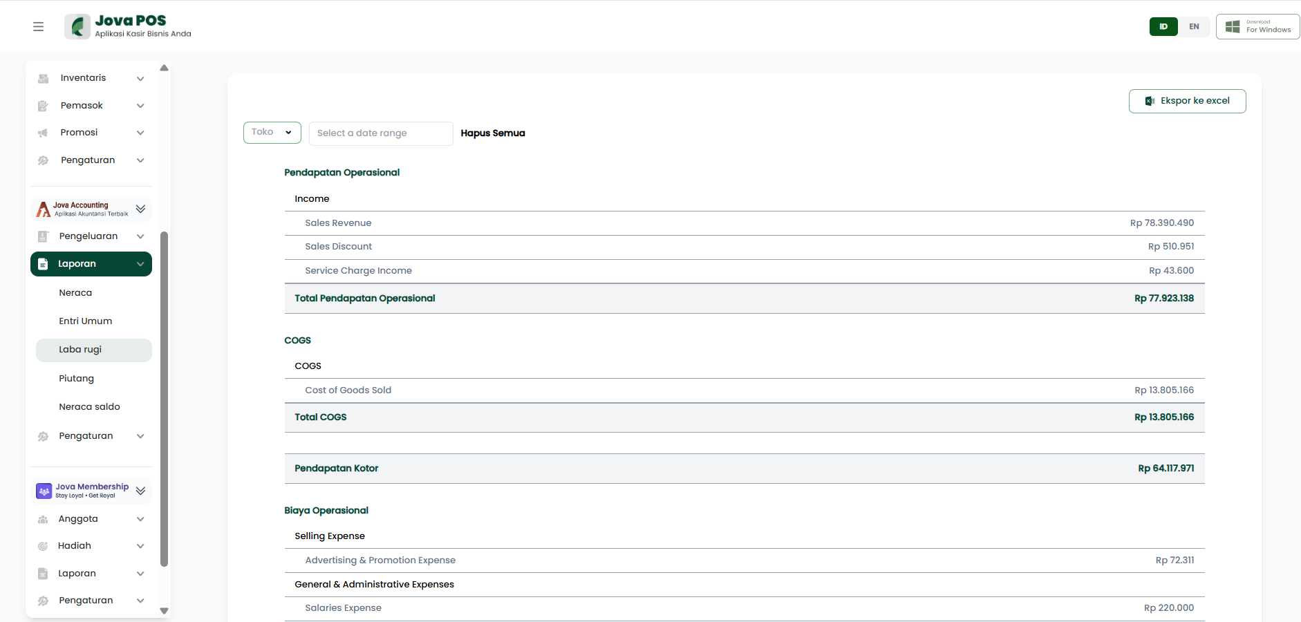Click the Pendapatan Kotor value Rp 64.117.971
This screenshot has width=1301, height=622.
(x=1166, y=469)
